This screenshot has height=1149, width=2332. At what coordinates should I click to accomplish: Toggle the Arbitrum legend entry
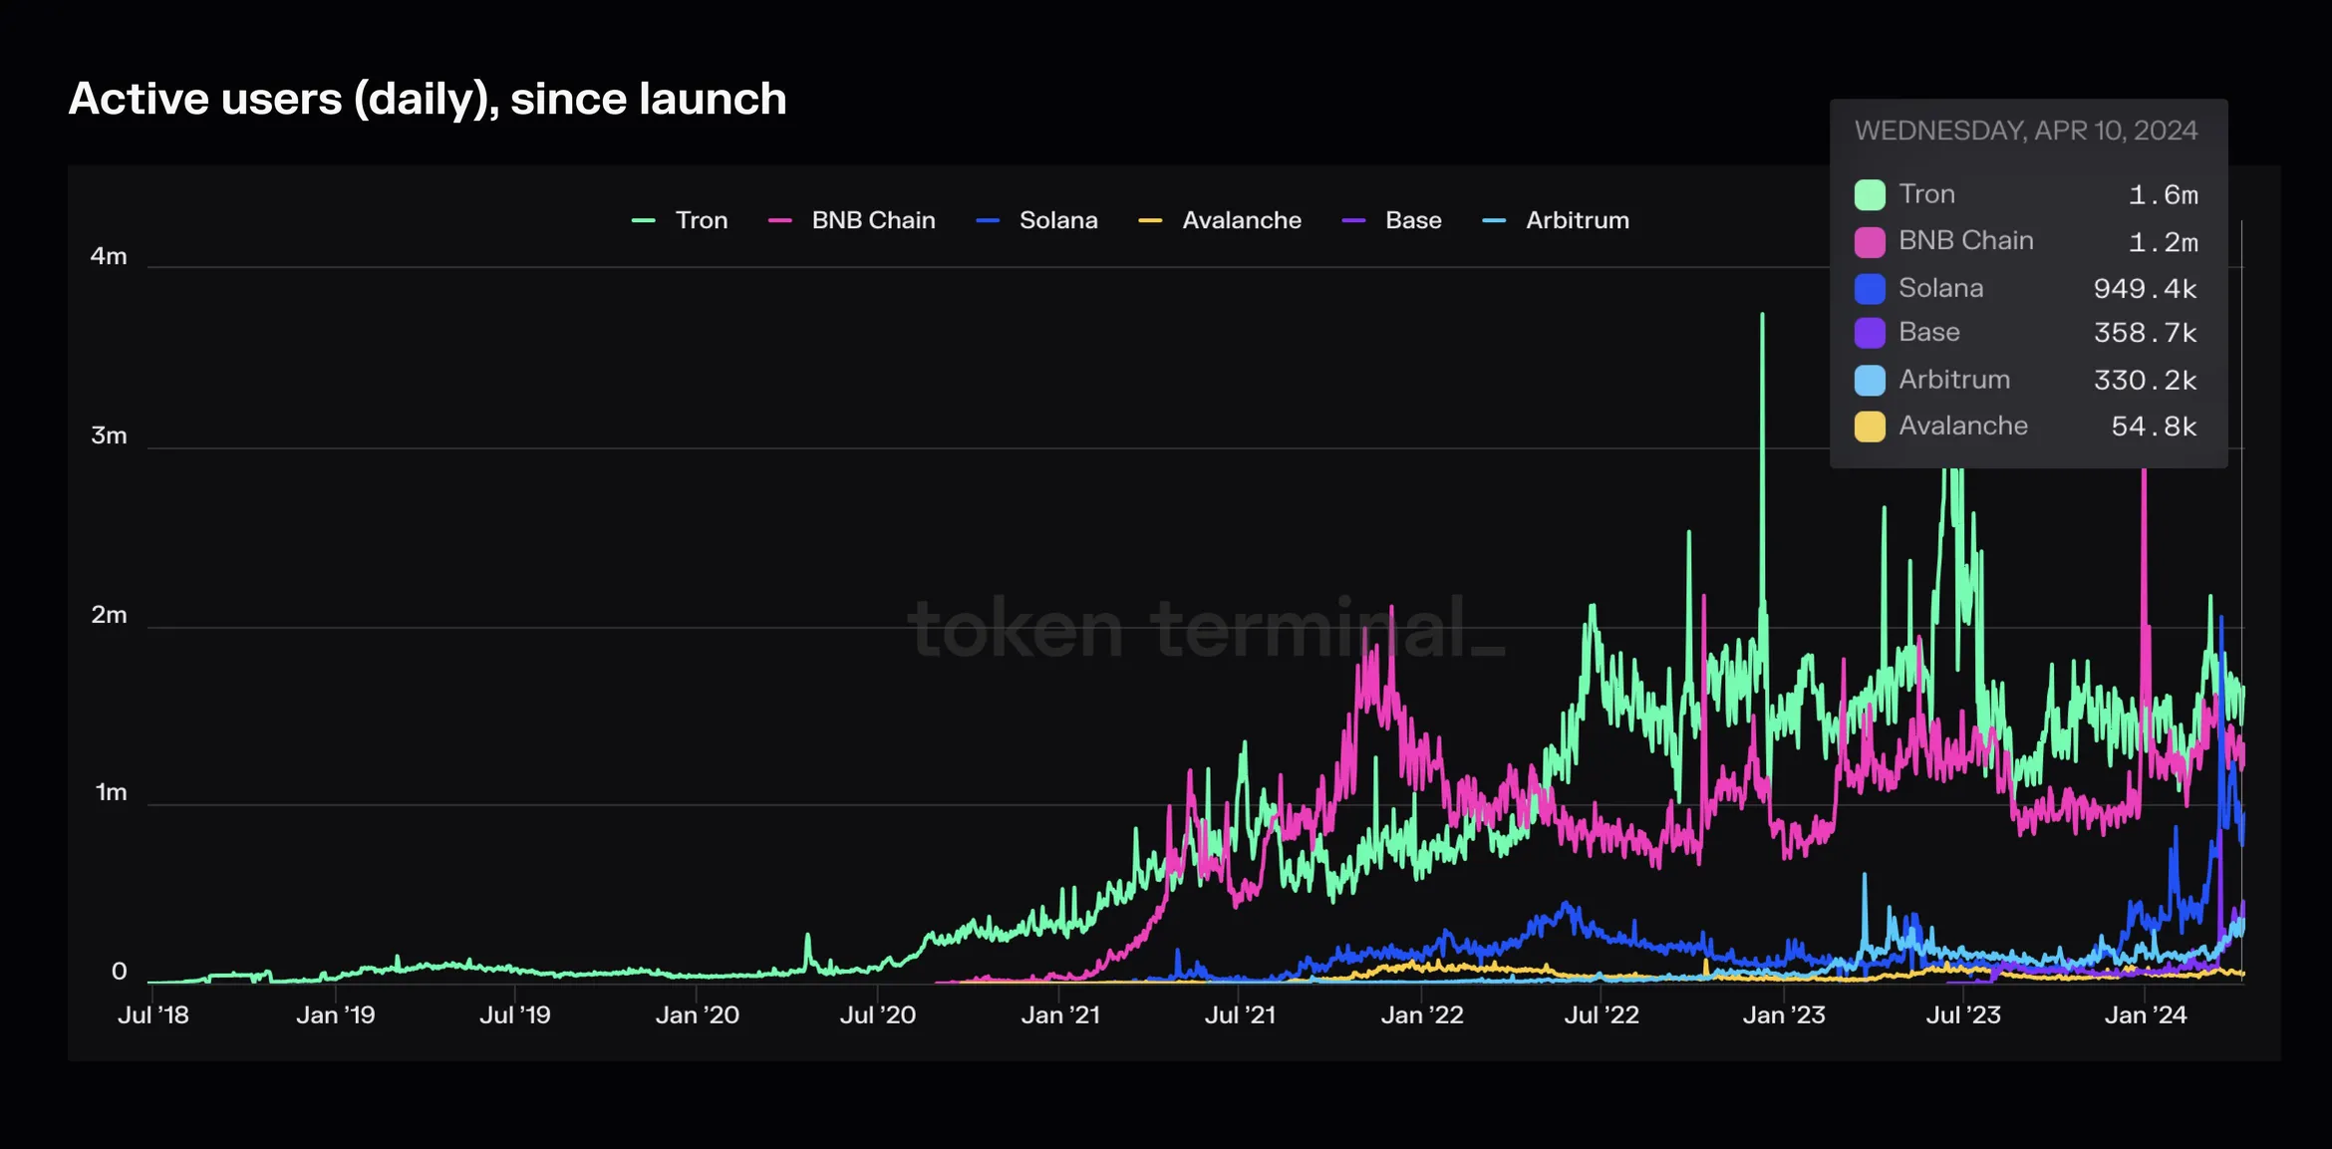click(1556, 220)
